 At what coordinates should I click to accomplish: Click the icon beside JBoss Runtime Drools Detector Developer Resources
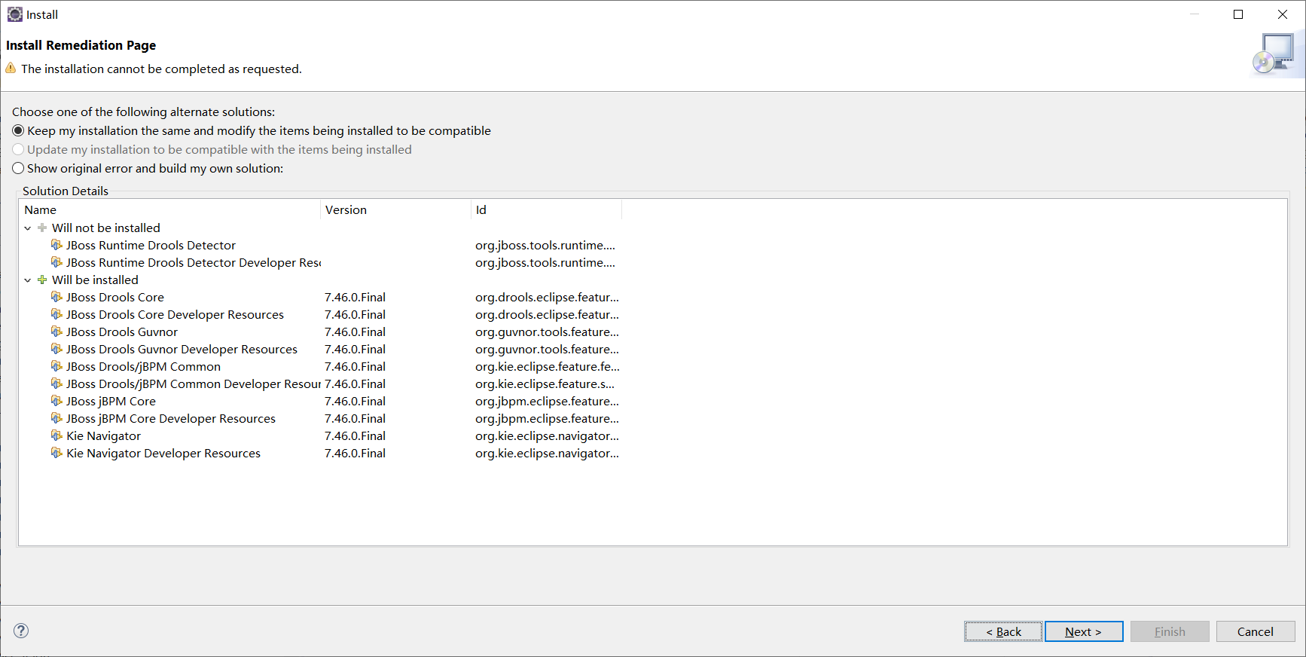click(56, 262)
